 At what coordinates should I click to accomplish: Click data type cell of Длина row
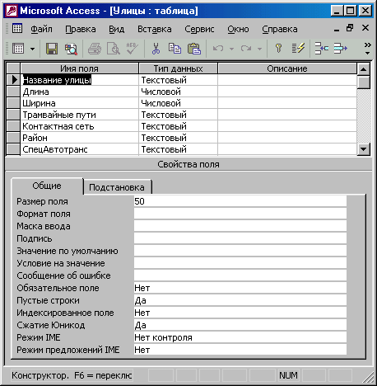(x=178, y=92)
